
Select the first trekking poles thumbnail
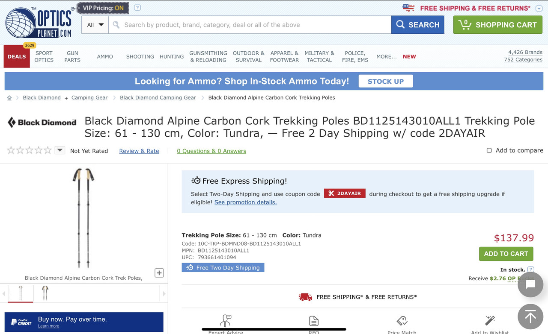coord(21,293)
